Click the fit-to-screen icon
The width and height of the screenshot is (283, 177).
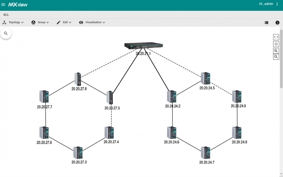[x=276, y=44]
